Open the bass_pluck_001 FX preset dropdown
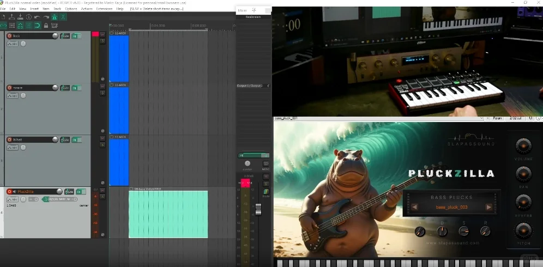The height and width of the screenshot is (267, 543). [x=481, y=118]
